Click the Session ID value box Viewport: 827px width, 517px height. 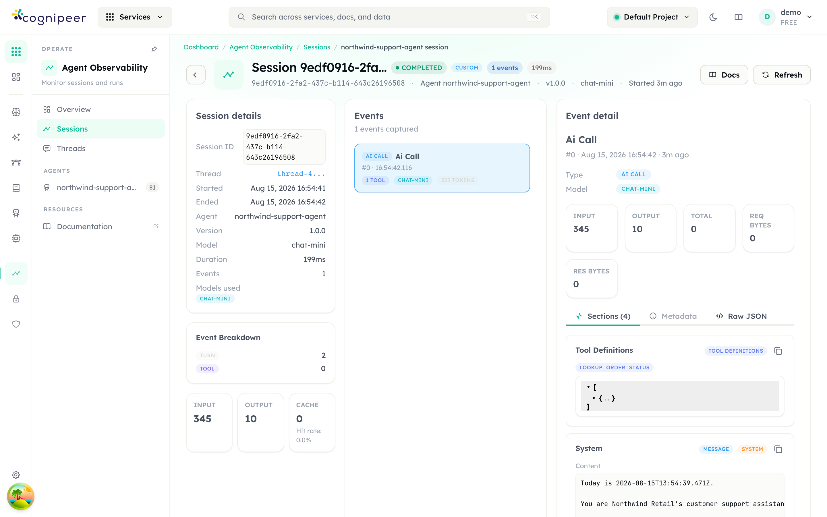(x=284, y=147)
